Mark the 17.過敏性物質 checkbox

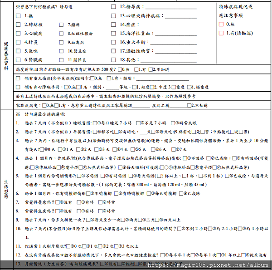click(113, 51)
